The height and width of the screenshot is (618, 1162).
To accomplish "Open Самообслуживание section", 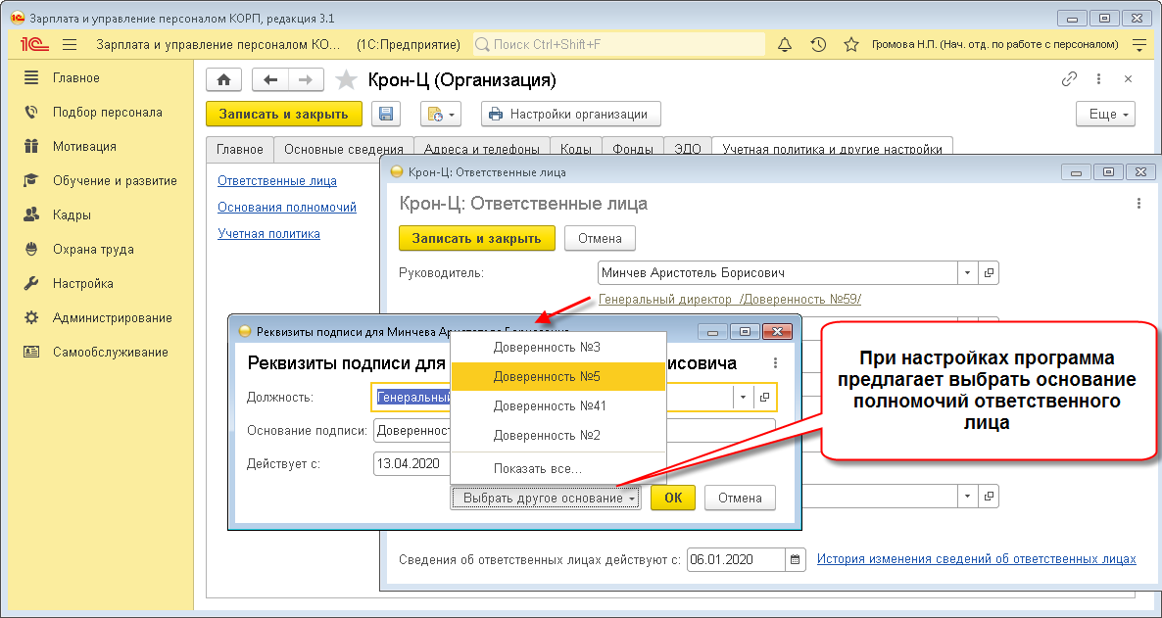I will (109, 352).
